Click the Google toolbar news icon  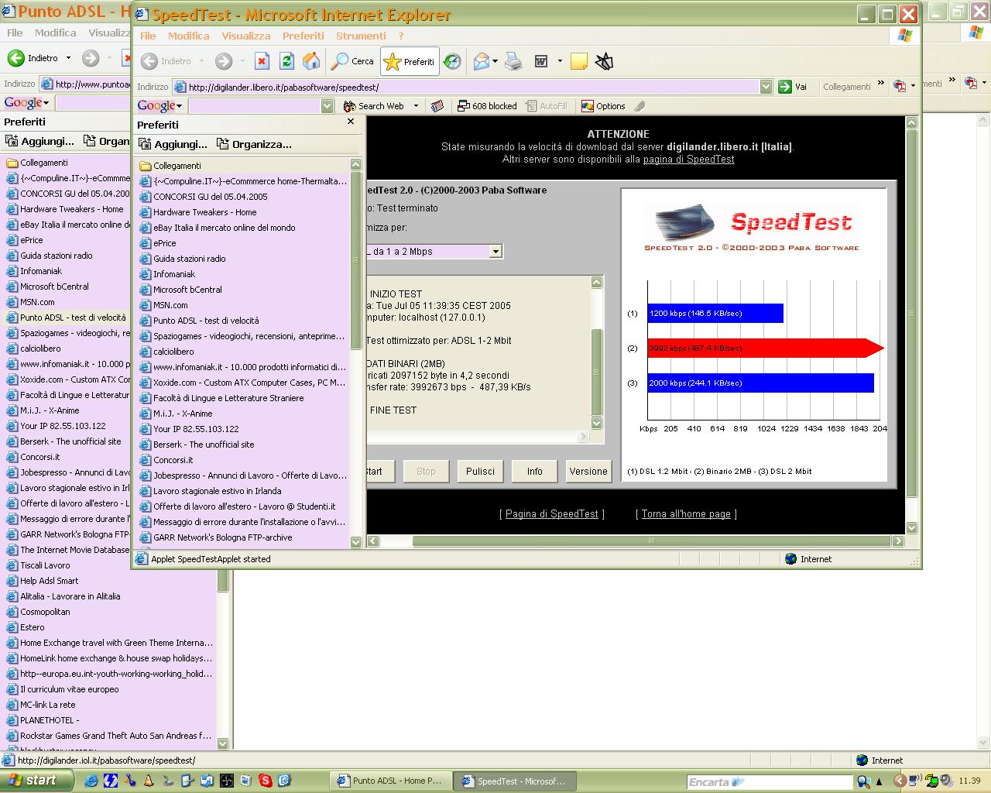point(437,106)
